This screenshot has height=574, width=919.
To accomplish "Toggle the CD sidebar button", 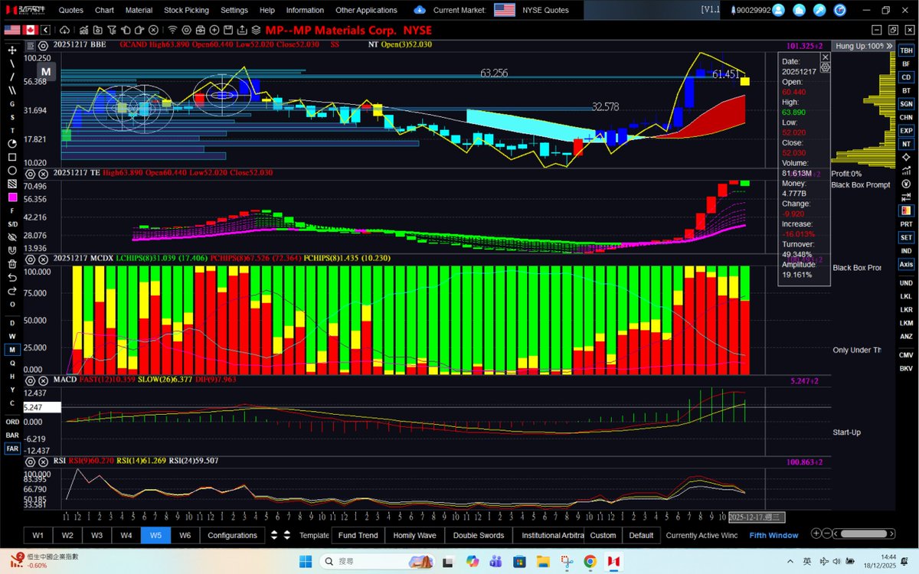I will 906,77.
